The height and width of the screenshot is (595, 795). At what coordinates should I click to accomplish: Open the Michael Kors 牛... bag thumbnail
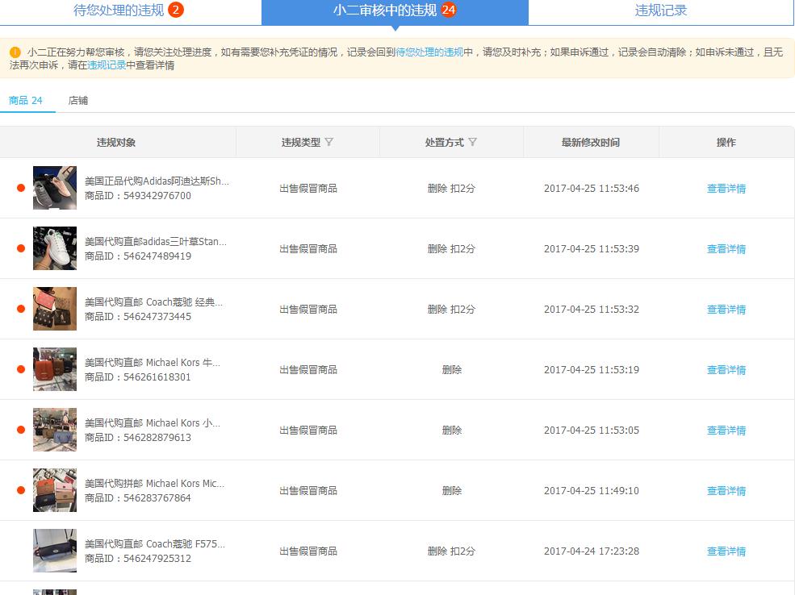tap(55, 369)
